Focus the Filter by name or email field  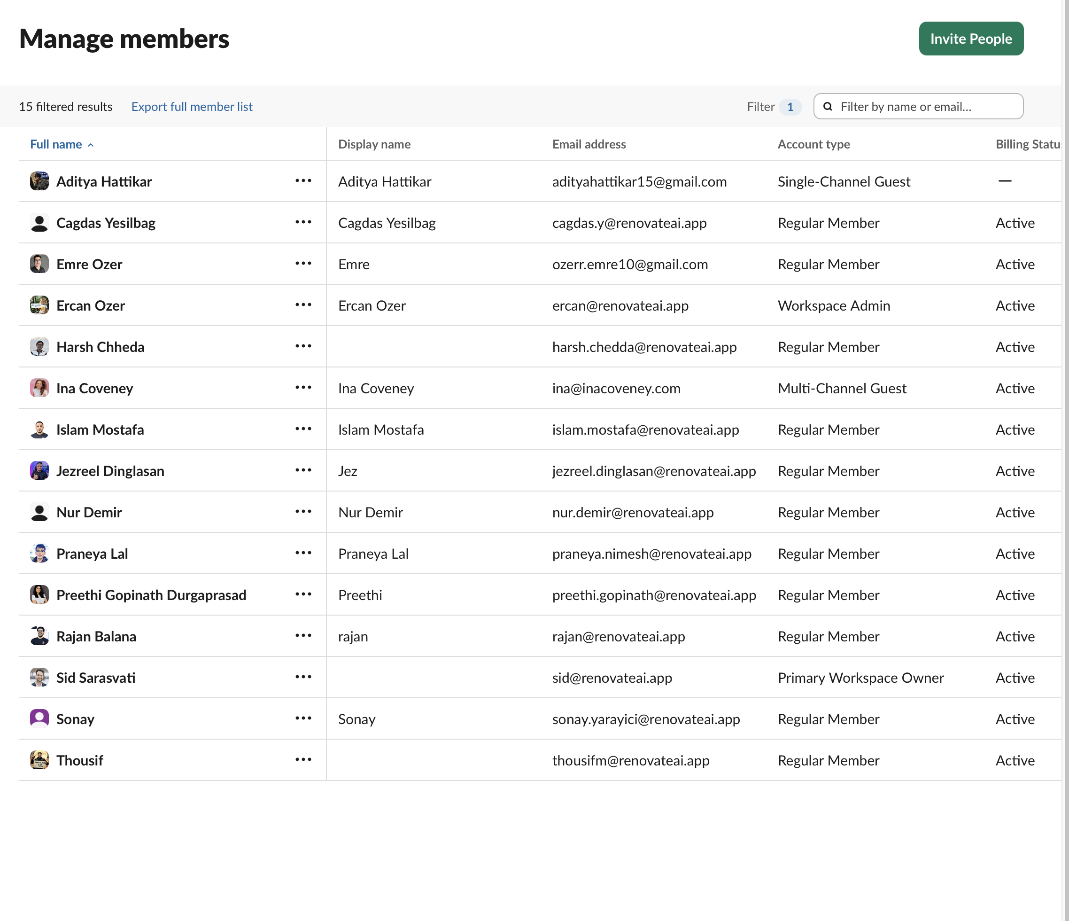[923, 106]
